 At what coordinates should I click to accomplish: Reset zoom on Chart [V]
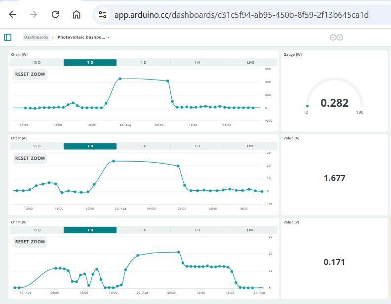(x=30, y=242)
